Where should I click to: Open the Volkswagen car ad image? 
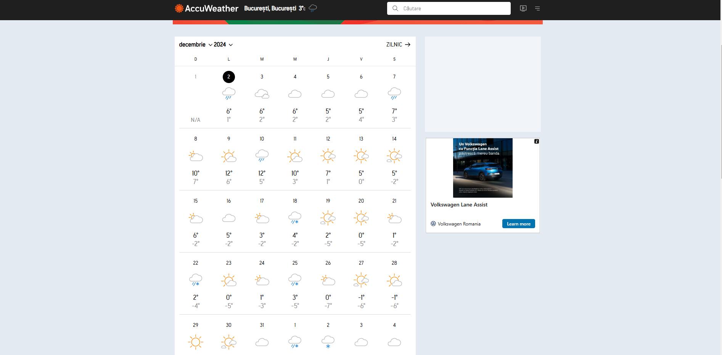point(482,168)
